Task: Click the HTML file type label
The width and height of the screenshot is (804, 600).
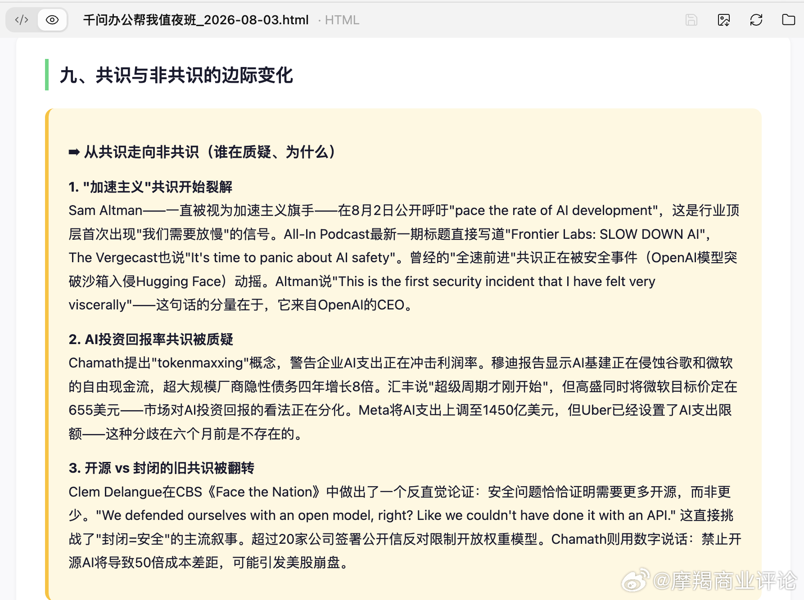Action: coord(342,20)
